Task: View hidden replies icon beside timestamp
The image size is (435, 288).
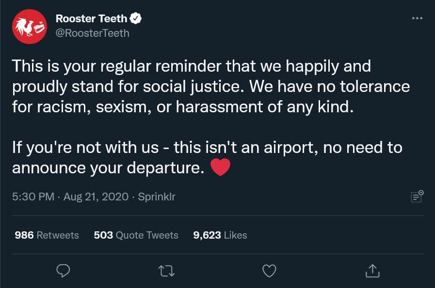Action: (x=417, y=197)
